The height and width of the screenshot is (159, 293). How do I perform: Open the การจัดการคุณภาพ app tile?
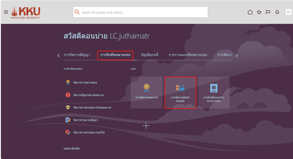(146, 92)
